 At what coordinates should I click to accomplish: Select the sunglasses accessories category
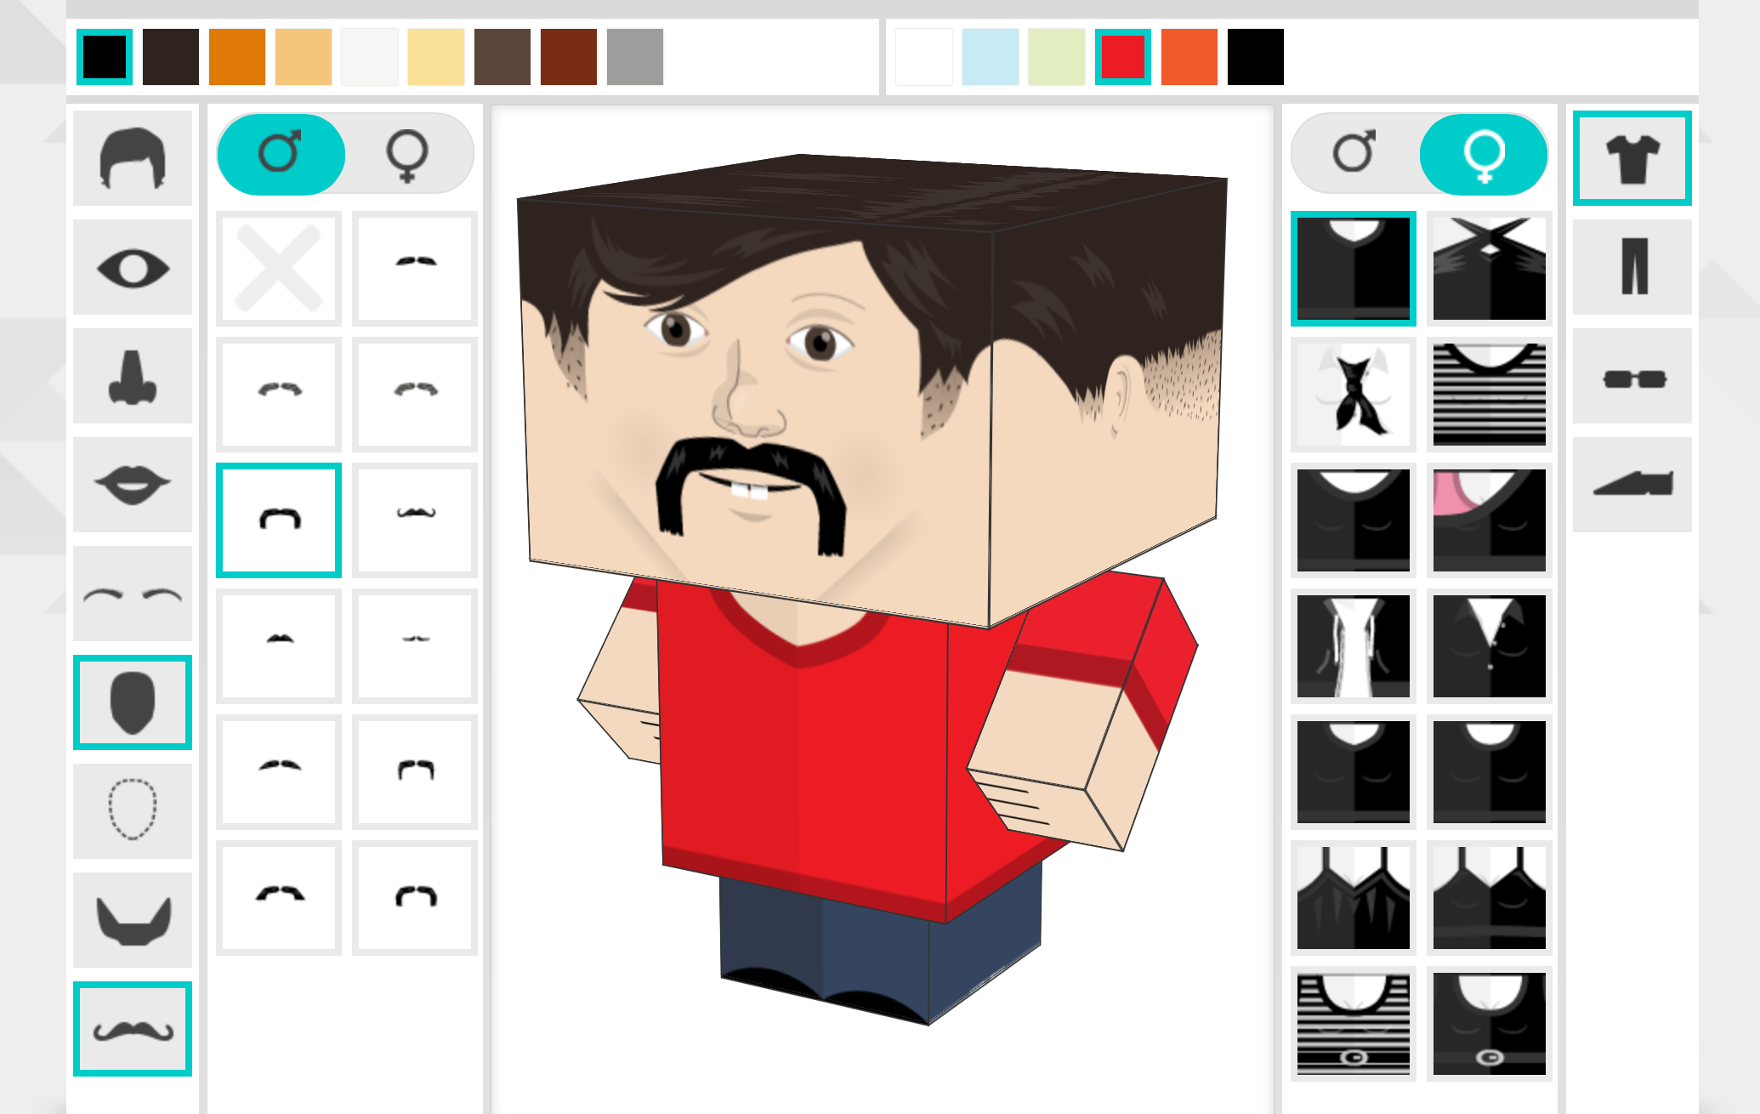1632,376
